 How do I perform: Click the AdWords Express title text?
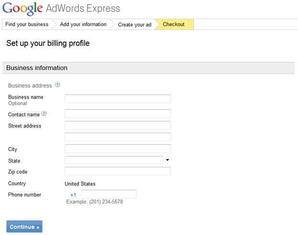point(83,9)
